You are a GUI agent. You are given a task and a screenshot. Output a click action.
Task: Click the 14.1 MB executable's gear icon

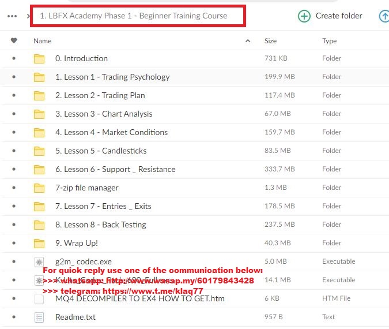tap(39, 281)
